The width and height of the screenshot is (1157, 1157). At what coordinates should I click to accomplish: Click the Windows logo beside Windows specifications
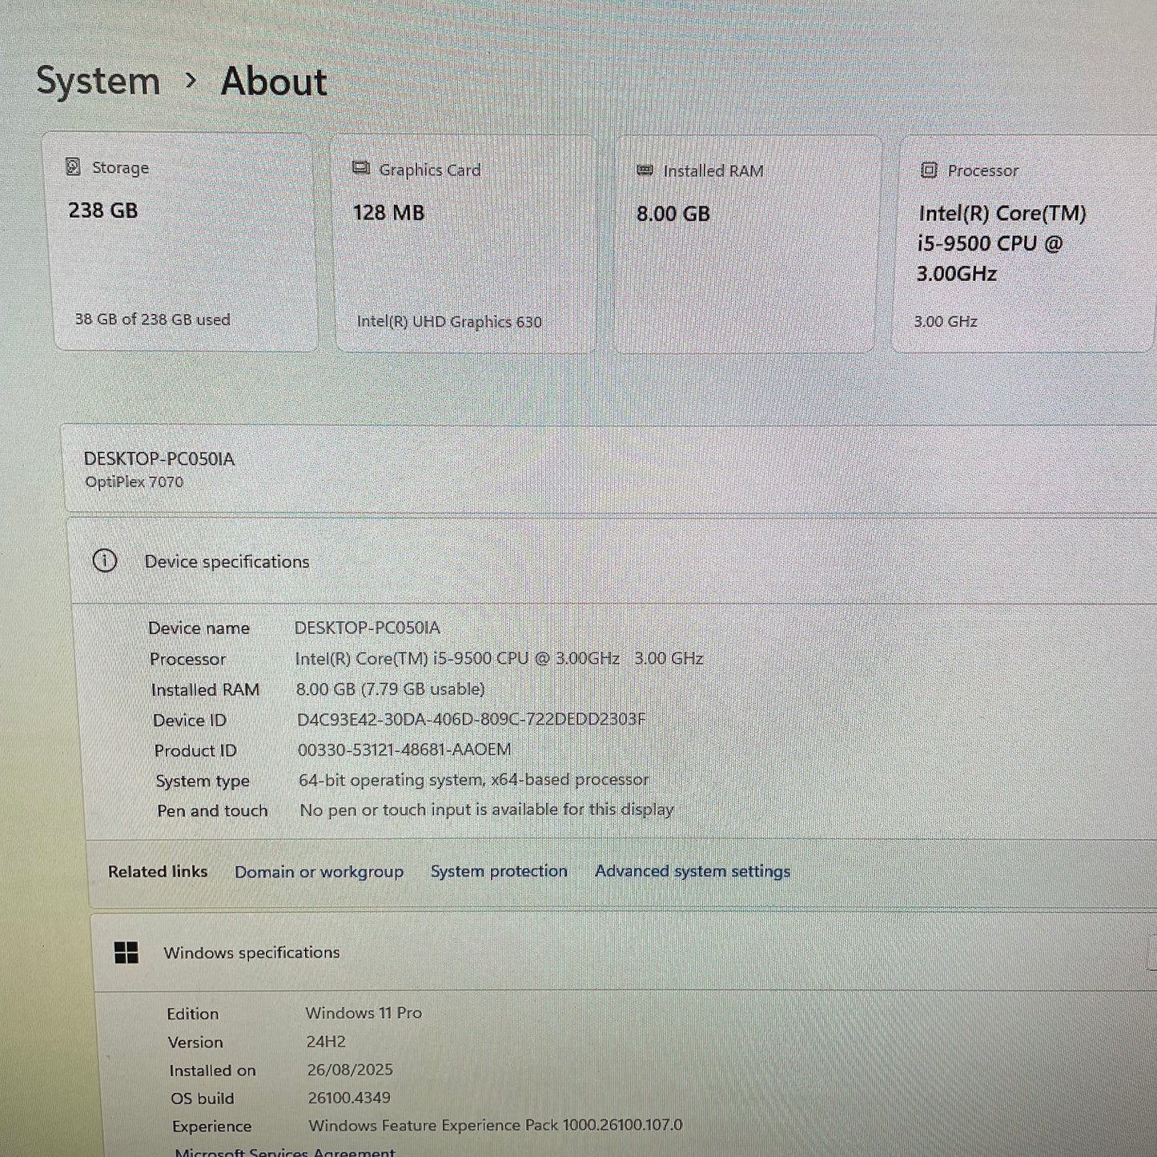[x=126, y=953]
